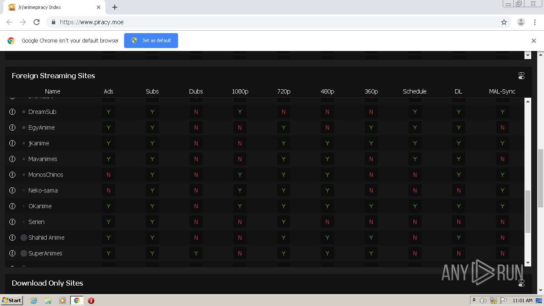The height and width of the screenshot is (306, 544).
Task: Click Schedule Y cell for jKanime
Action: point(415,143)
